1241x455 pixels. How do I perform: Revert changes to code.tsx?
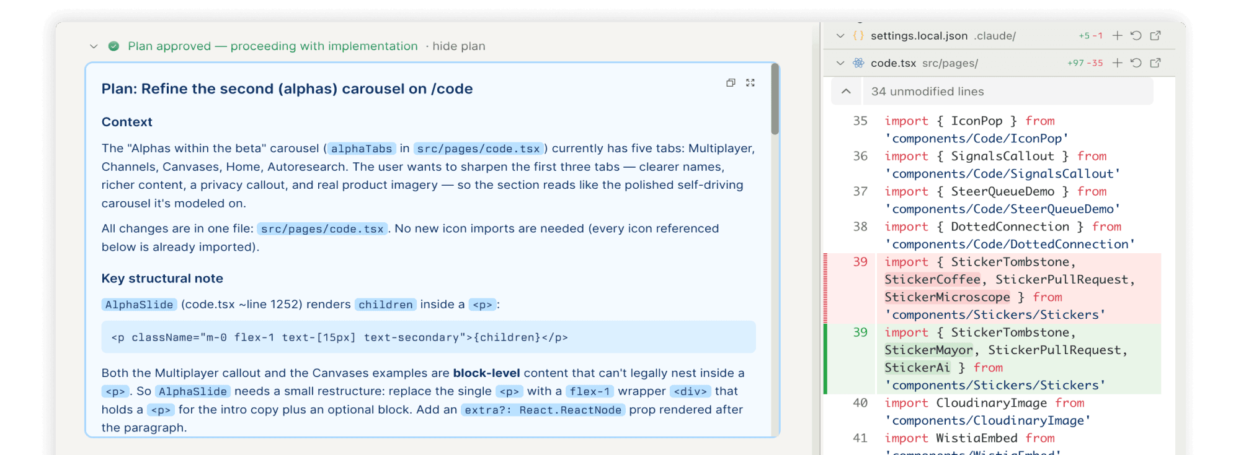click(x=1136, y=63)
